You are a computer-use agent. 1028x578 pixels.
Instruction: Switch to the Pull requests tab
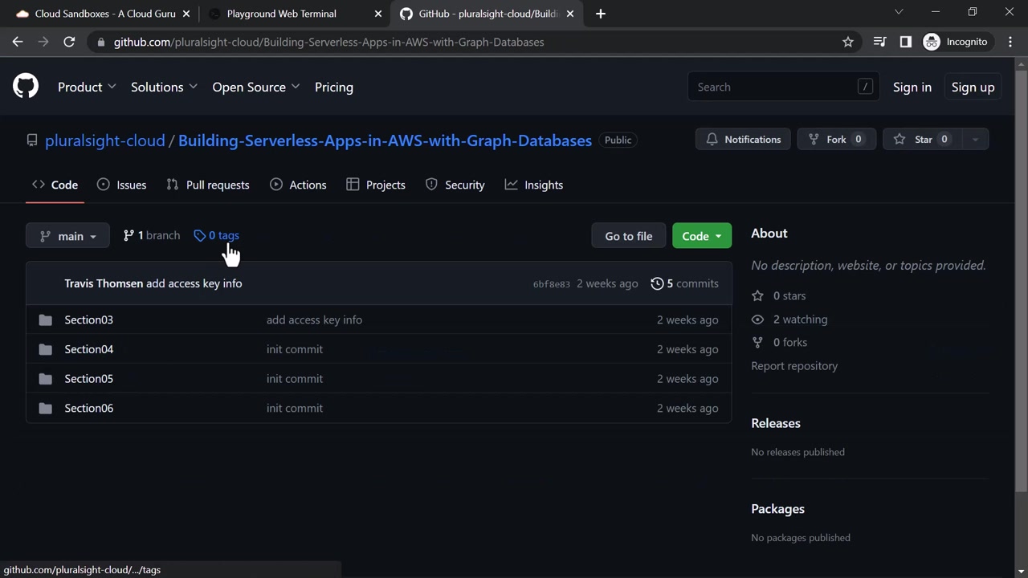coord(208,185)
